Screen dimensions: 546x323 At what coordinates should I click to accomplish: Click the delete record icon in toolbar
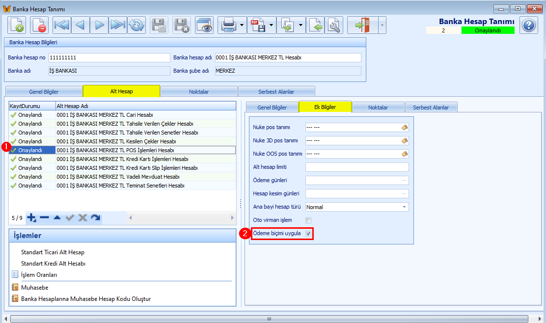click(39, 25)
